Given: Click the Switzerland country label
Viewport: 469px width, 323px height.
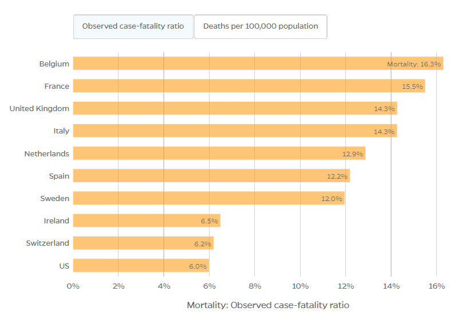Looking at the screenshot, I should coord(48,243).
